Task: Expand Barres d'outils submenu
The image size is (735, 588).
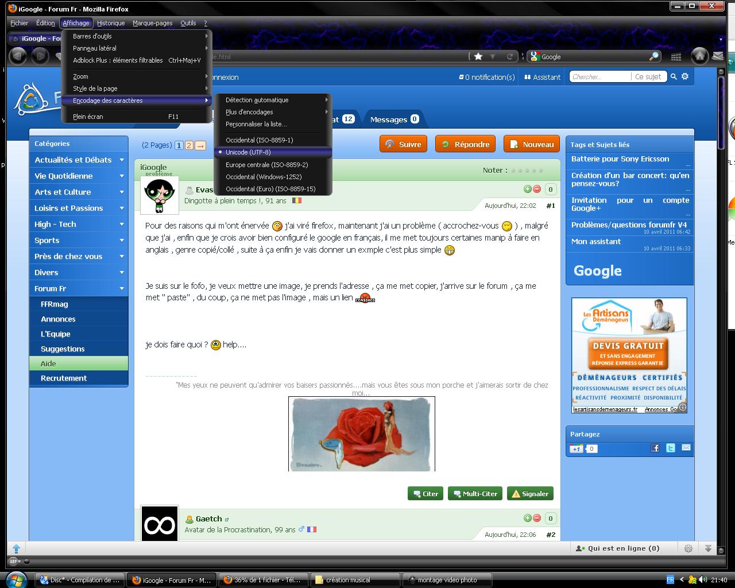Action: point(137,36)
